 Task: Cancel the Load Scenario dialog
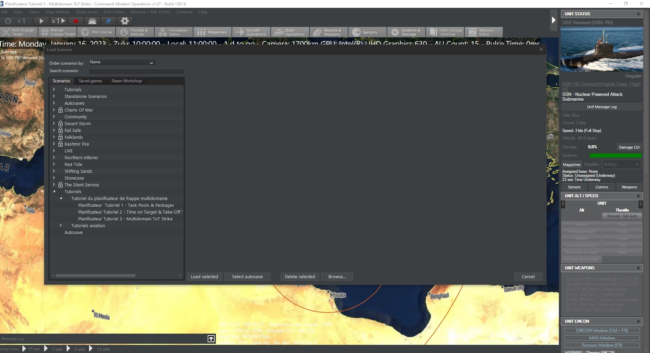coord(528,277)
